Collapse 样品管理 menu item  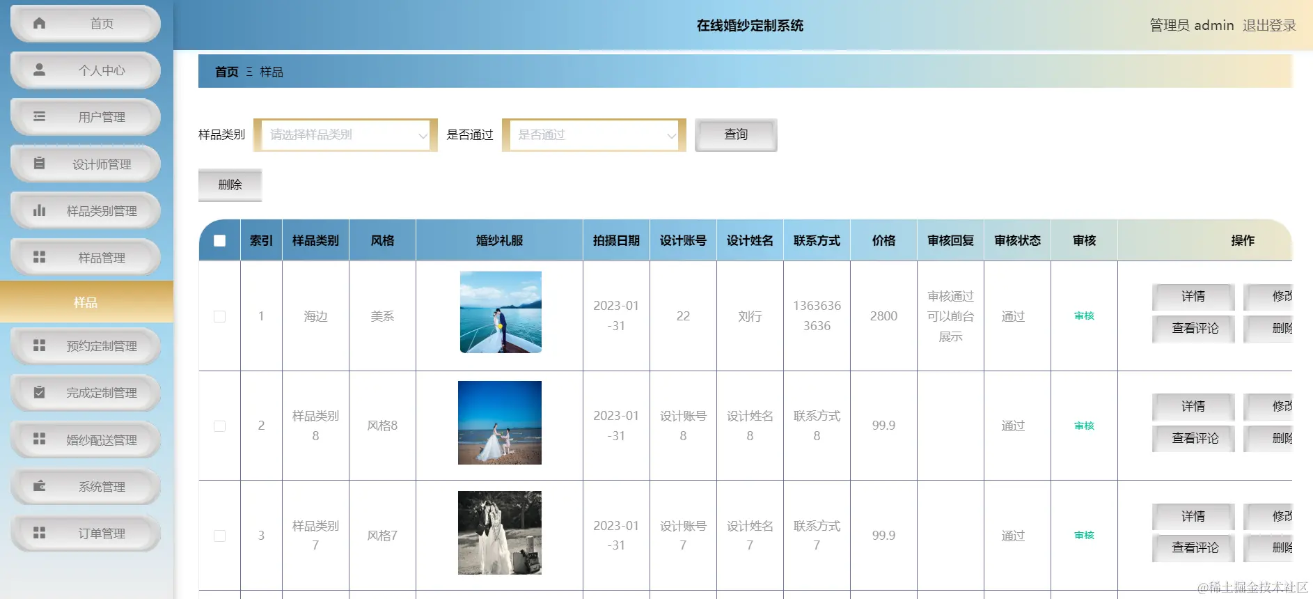click(x=86, y=257)
